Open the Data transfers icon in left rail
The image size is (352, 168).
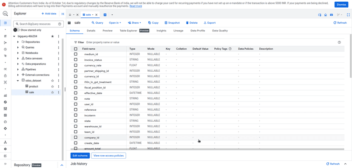pyautogui.click(x=6, y=36)
